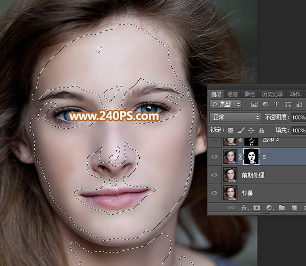Image resolution: width=306 pixels, height=266 pixels.
Task: Switch to the 通道 channels tab
Action: (x=233, y=94)
